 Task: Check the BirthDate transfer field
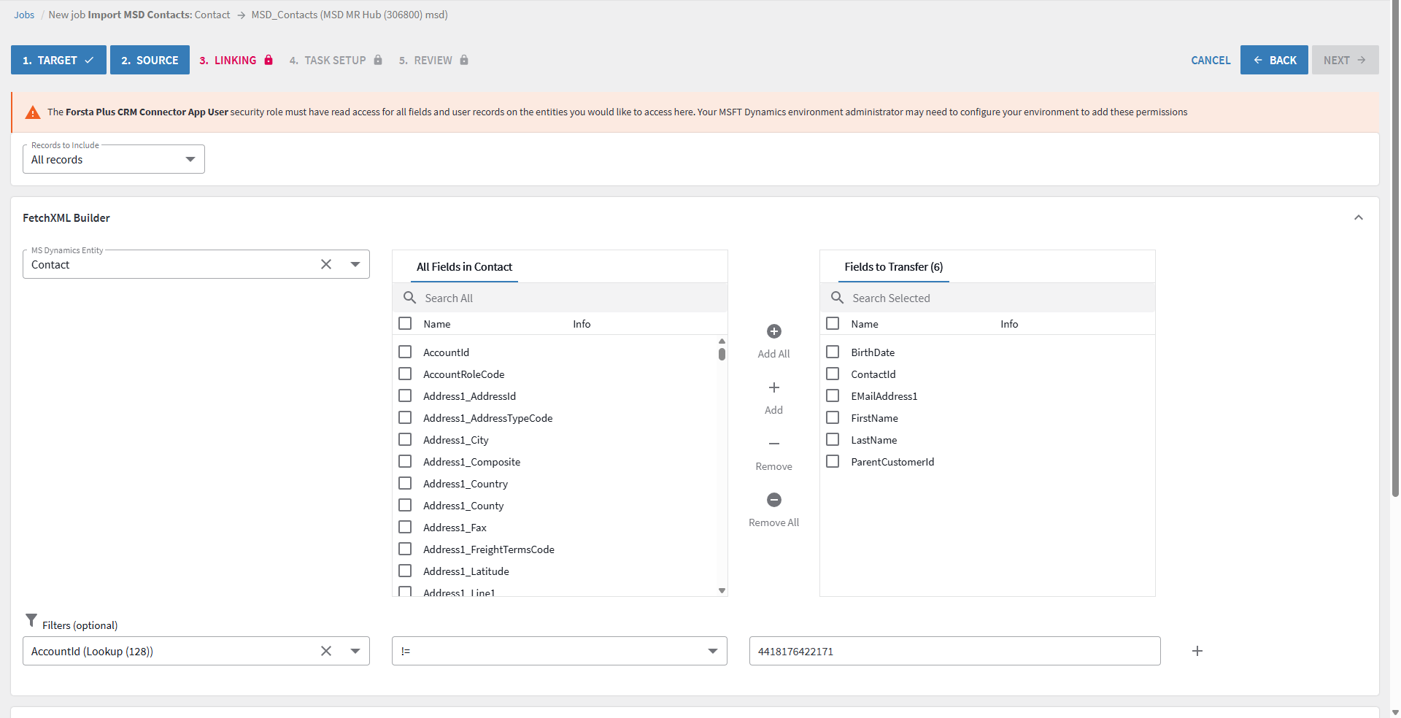pos(833,352)
